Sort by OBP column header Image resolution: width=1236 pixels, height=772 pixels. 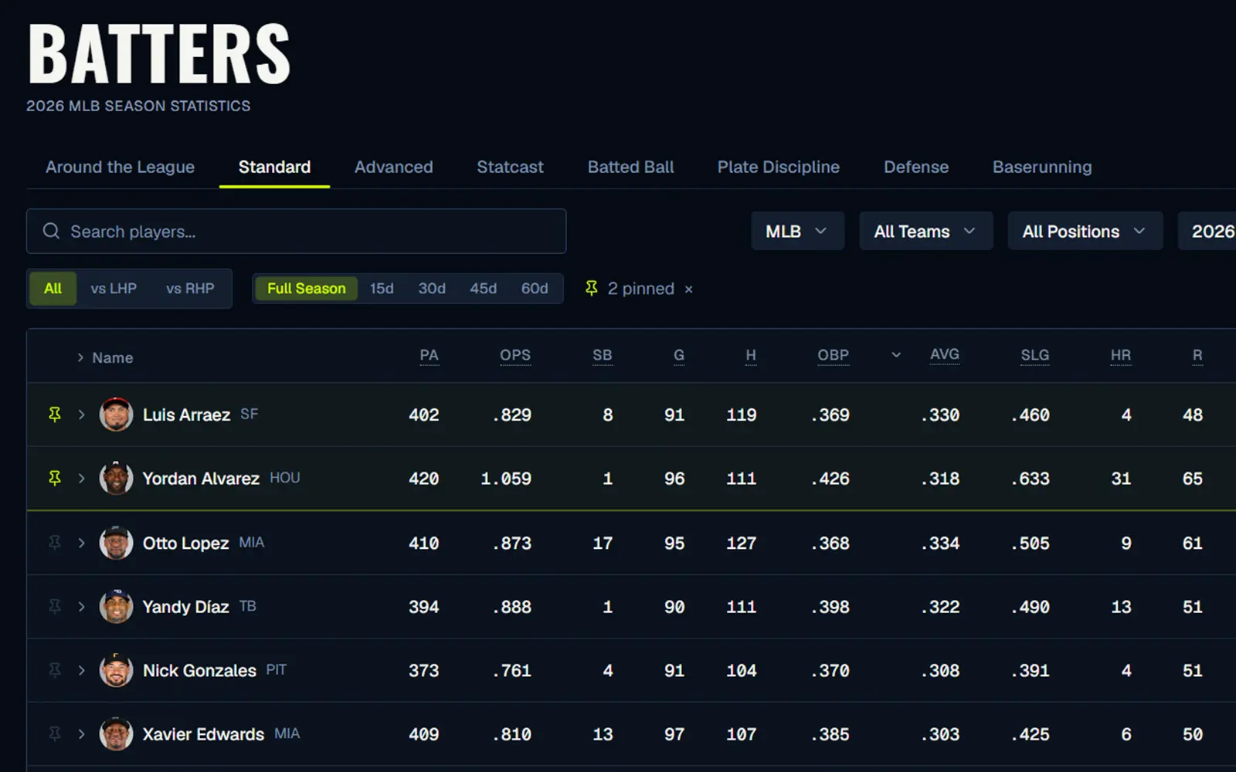click(834, 355)
